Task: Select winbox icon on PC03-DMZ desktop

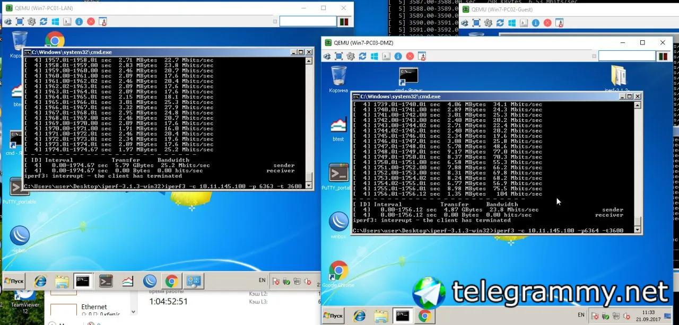Action: 338,225
